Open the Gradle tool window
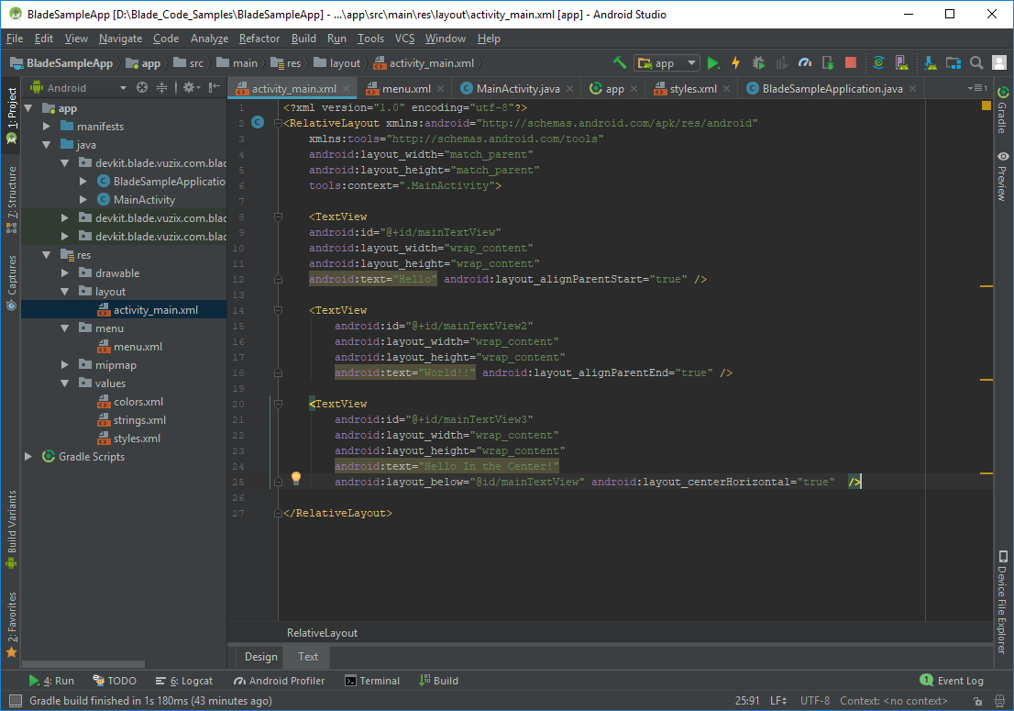 (x=1003, y=110)
